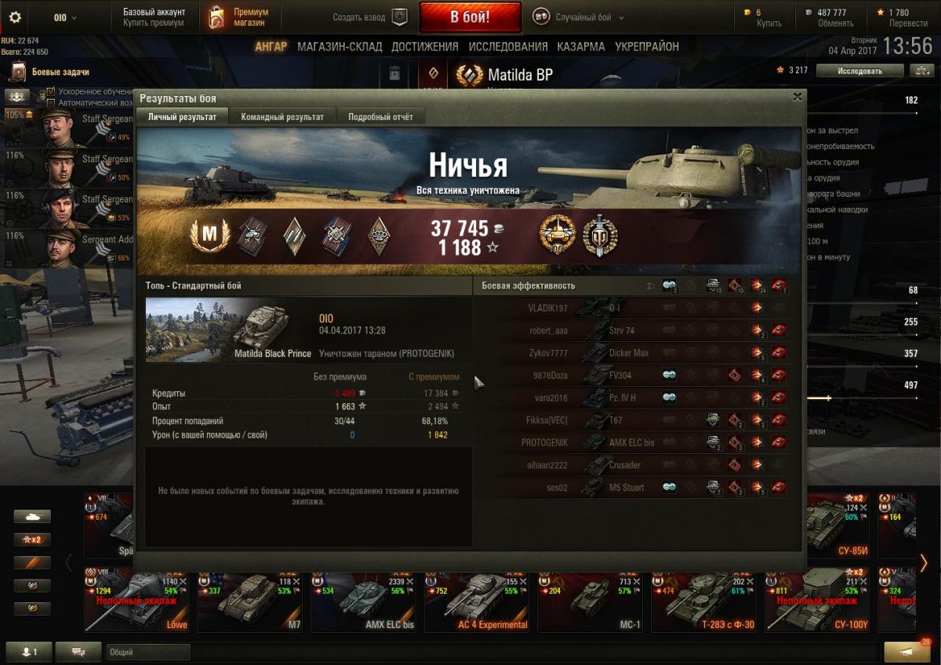
Task: Show next tanks with carousel right arrow
Action: point(924,562)
